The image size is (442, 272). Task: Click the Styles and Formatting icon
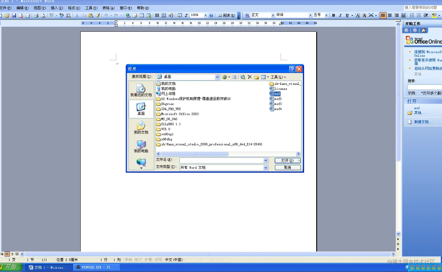tap(247, 15)
